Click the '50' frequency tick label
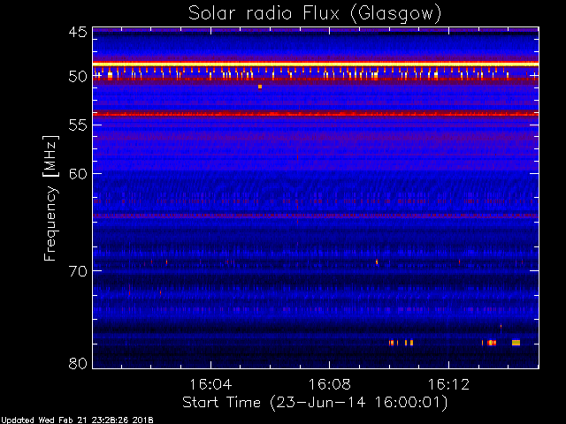This screenshot has height=424, width=566. coord(78,77)
